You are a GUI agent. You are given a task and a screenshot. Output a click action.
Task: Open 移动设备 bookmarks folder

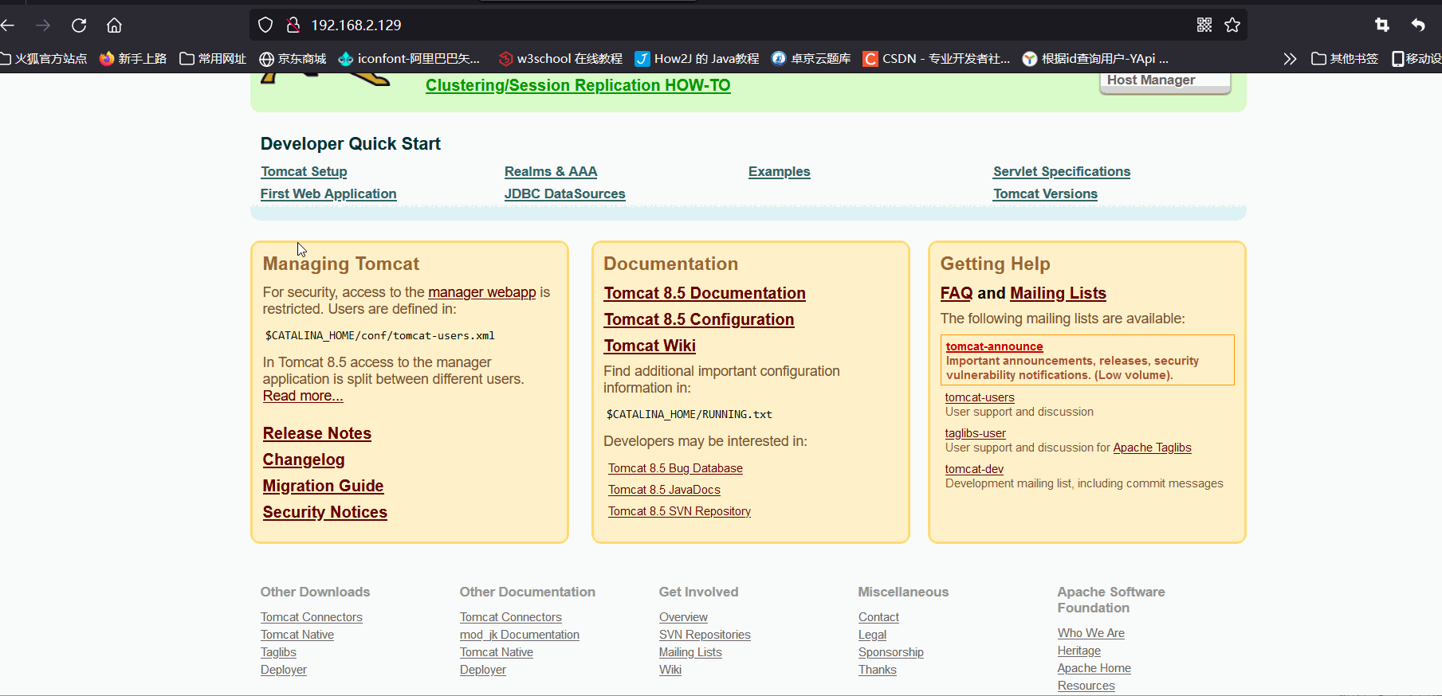pos(1416,59)
